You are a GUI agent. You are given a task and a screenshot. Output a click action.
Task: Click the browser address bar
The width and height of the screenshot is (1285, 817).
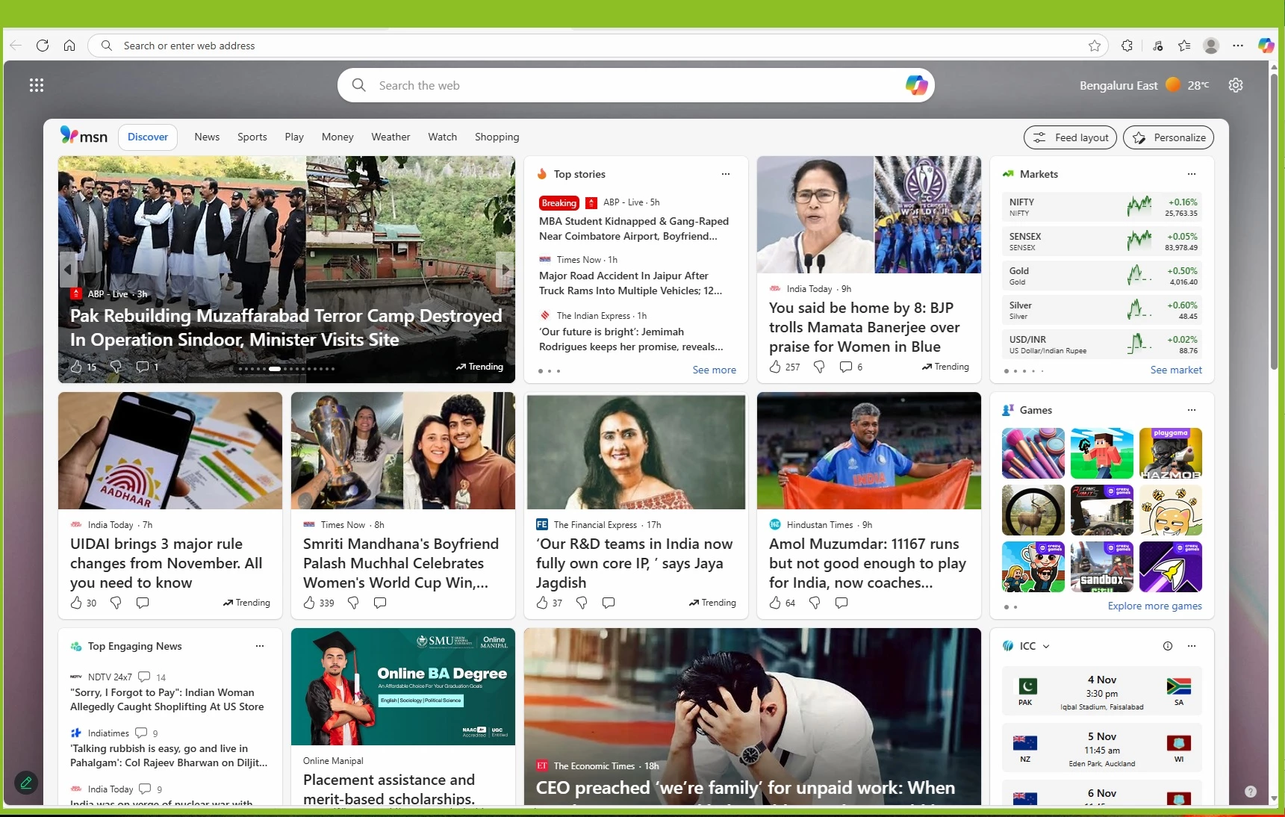click(x=597, y=46)
